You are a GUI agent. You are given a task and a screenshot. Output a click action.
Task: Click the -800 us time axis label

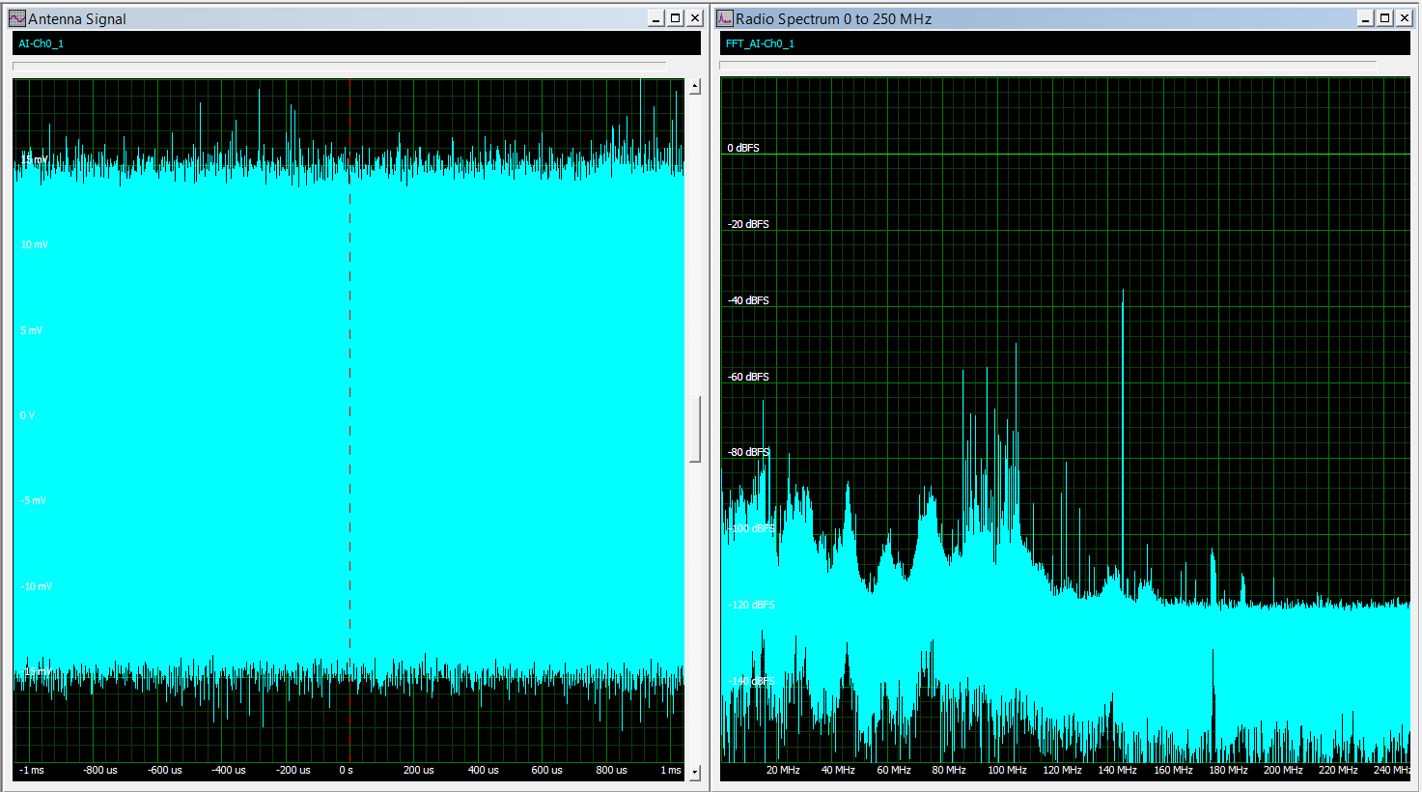tap(99, 770)
